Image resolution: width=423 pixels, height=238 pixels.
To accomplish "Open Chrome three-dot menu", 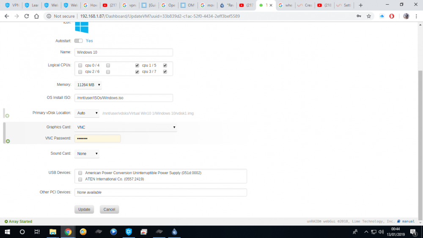I will click(416, 16).
